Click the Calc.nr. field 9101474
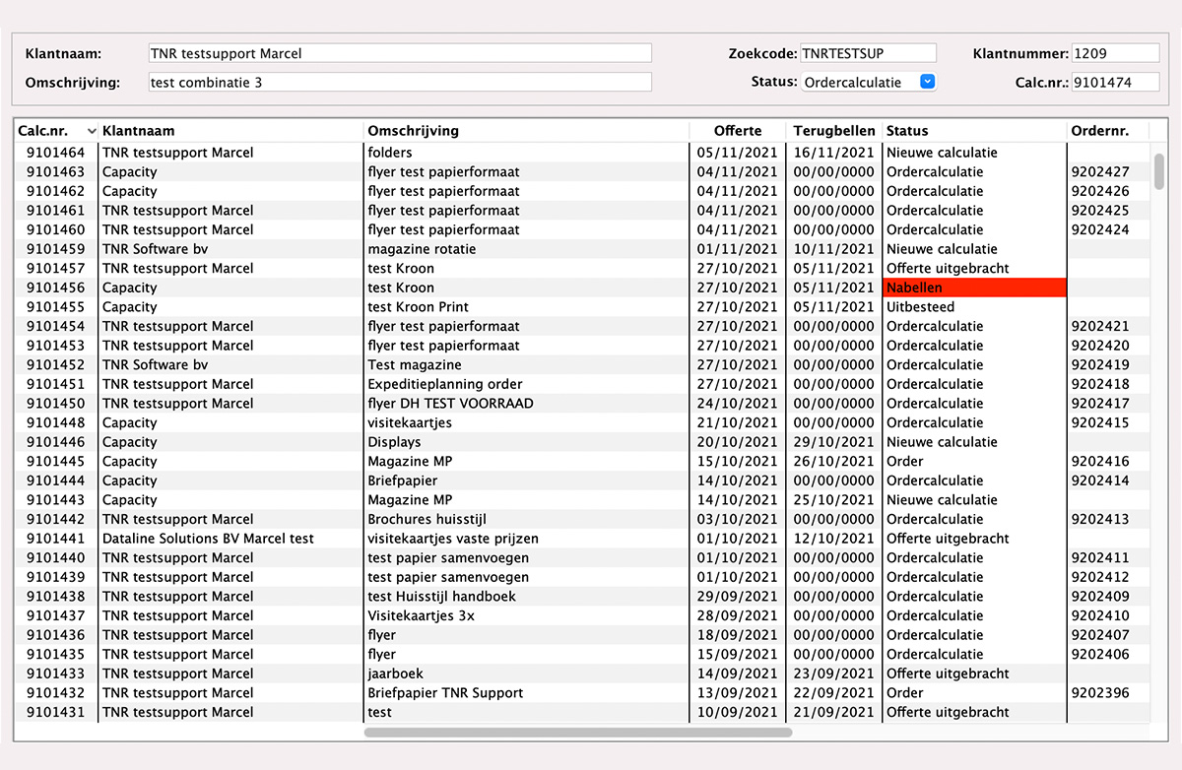Screen dimensions: 1182x770 (x=1116, y=83)
